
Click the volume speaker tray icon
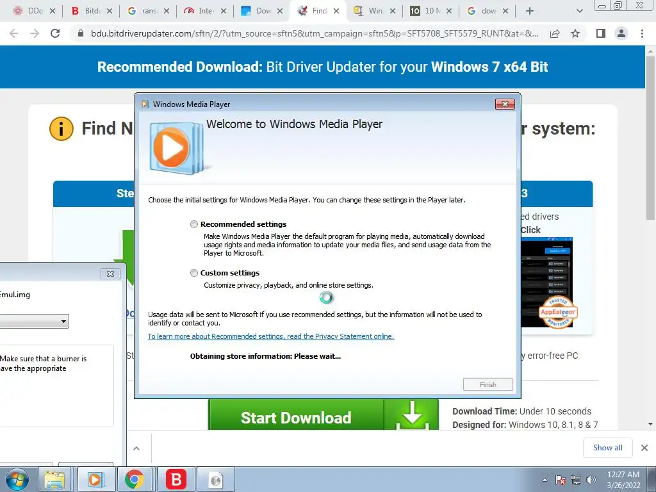click(x=591, y=480)
